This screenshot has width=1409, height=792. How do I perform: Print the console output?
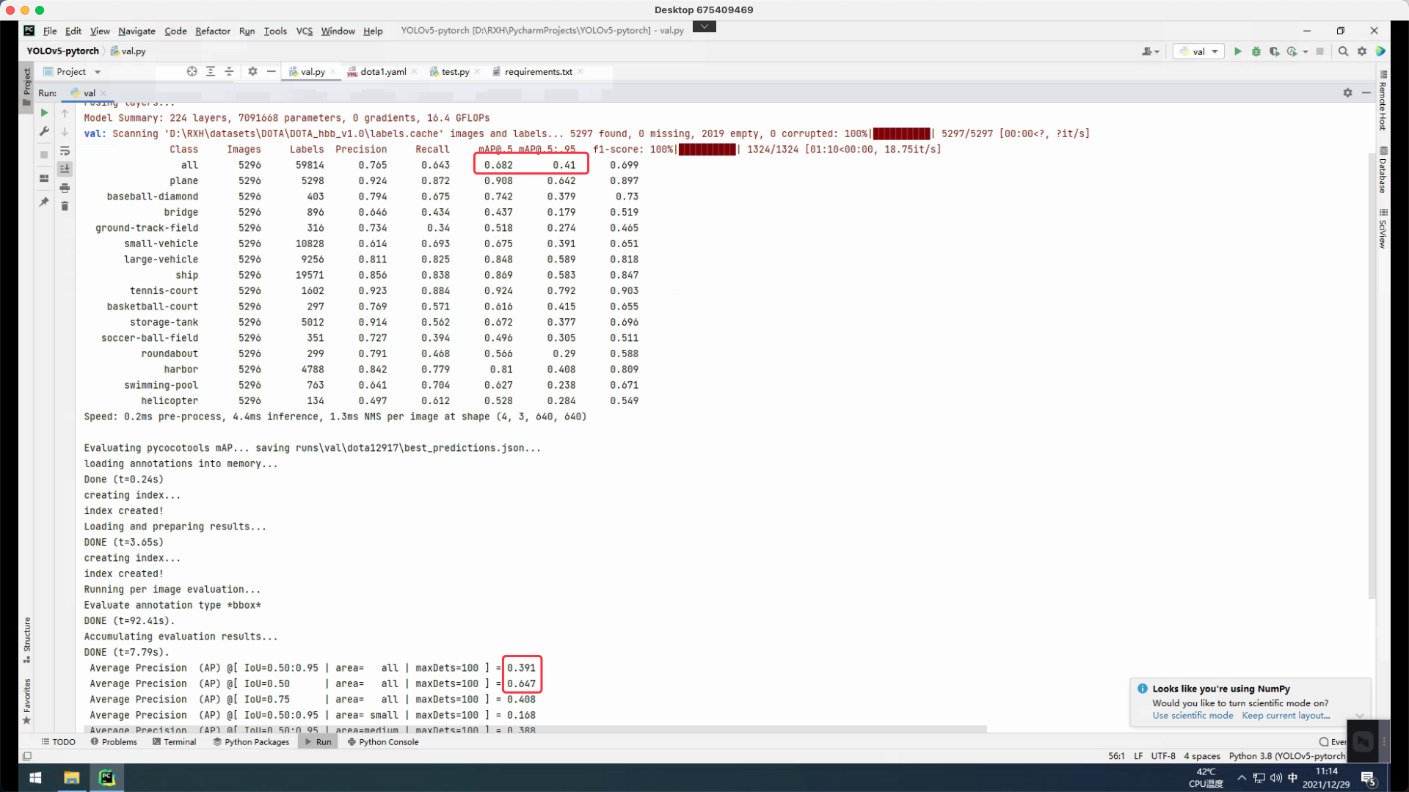pos(65,188)
